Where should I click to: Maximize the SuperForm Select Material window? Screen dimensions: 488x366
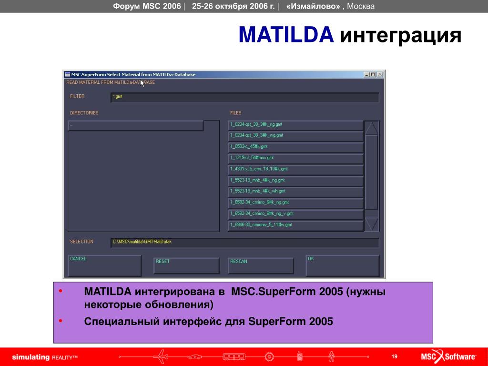(373, 75)
